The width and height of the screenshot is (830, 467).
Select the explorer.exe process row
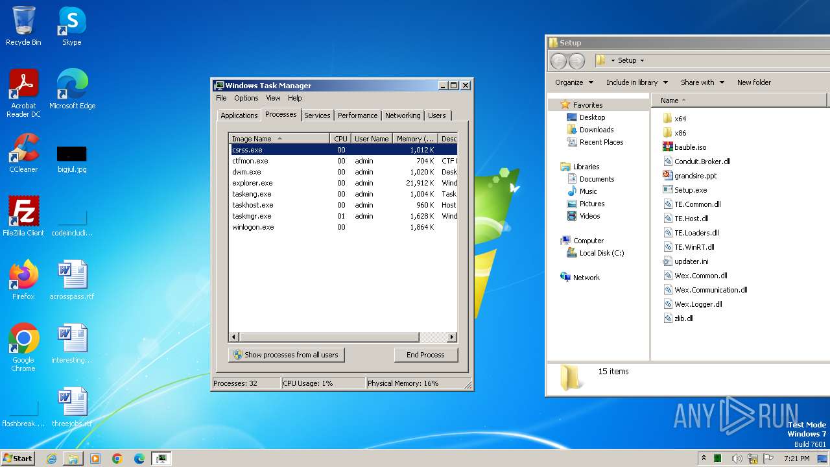click(343, 183)
